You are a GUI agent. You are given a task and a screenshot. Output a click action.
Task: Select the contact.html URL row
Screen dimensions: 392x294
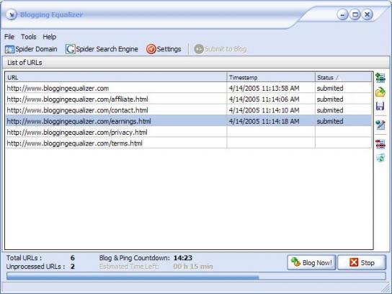click(x=189, y=110)
